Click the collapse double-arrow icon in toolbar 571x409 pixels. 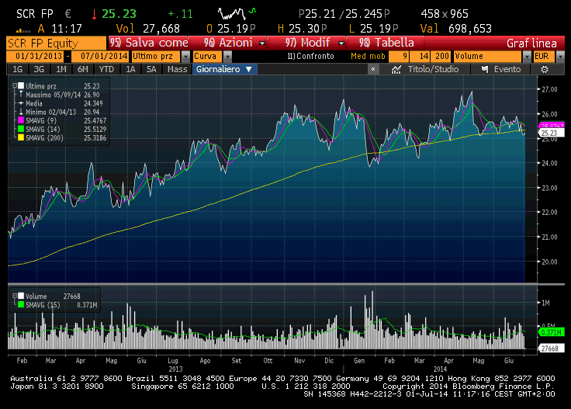(373, 69)
